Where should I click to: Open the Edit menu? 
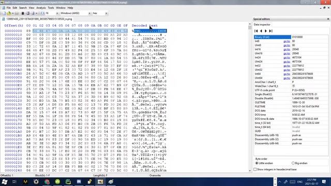coord(15,8)
